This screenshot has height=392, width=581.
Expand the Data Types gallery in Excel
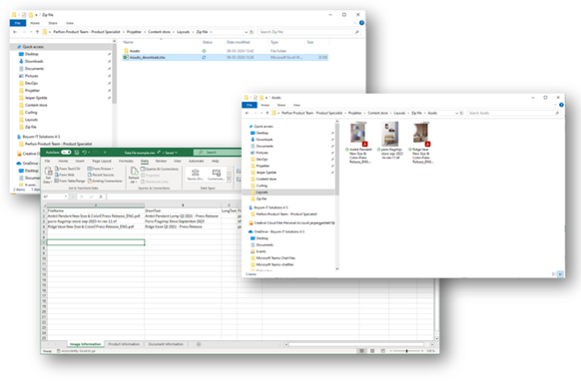(229, 180)
